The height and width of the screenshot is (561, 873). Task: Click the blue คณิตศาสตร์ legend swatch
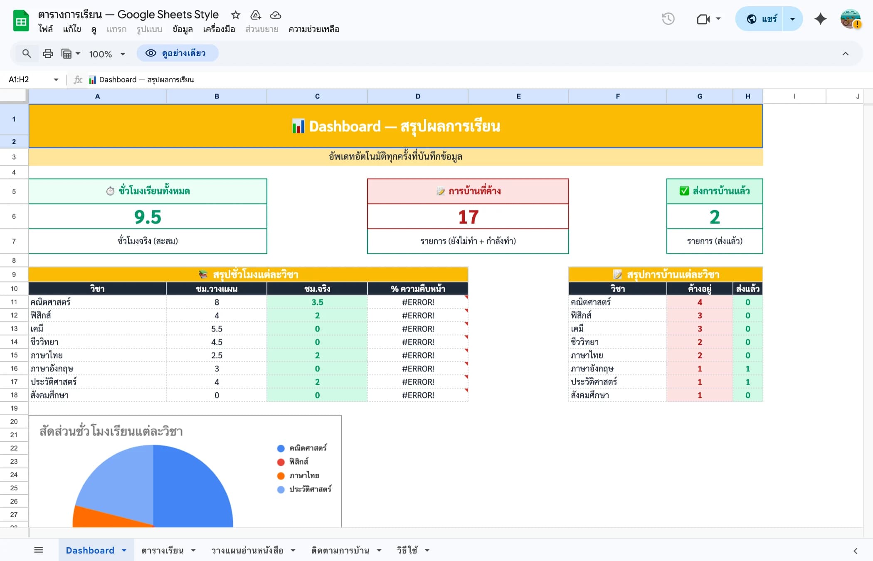coord(281,448)
